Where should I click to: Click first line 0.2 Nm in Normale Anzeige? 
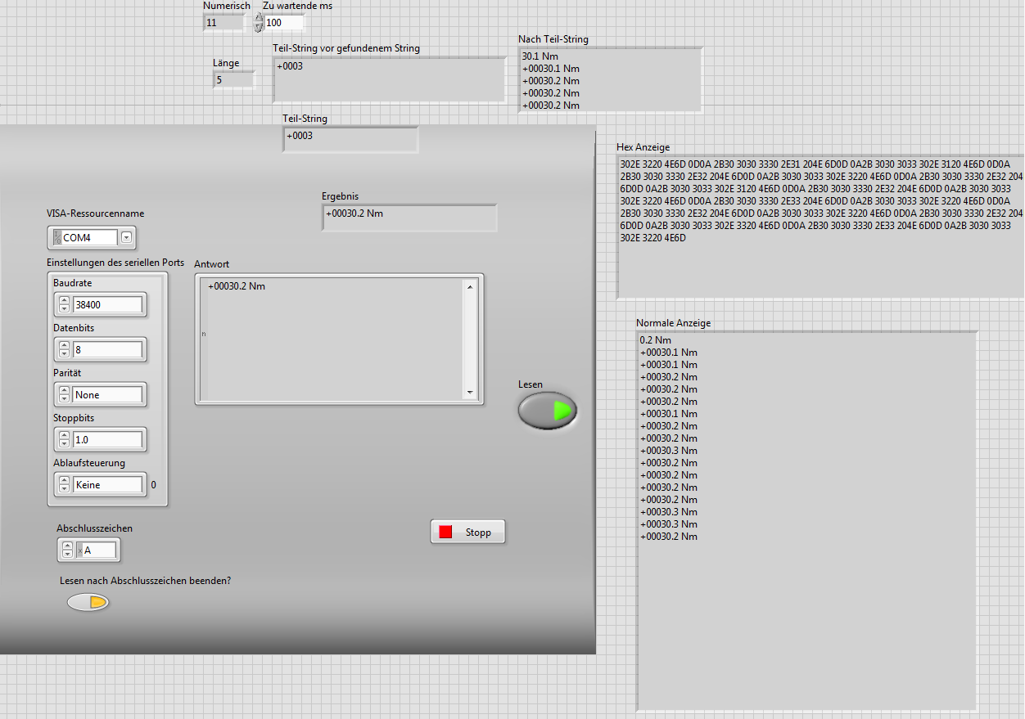coord(656,339)
